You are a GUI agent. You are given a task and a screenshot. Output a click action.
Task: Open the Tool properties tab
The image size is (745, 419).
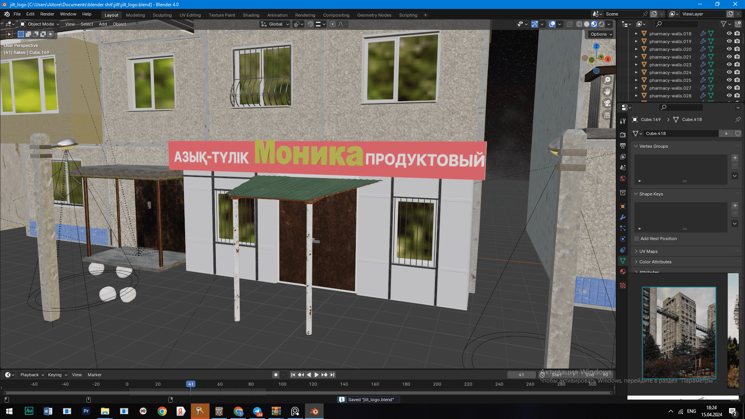(x=623, y=121)
